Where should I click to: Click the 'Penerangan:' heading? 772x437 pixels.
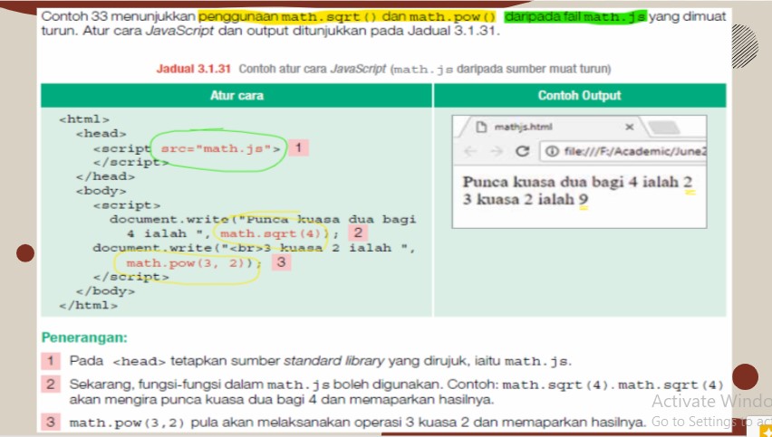(84, 337)
